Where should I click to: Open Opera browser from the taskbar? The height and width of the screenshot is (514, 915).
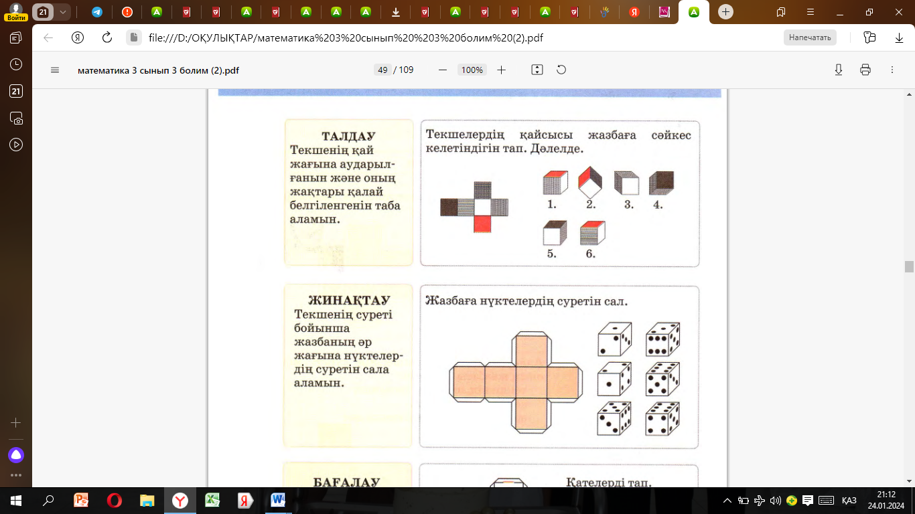[x=114, y=500]
